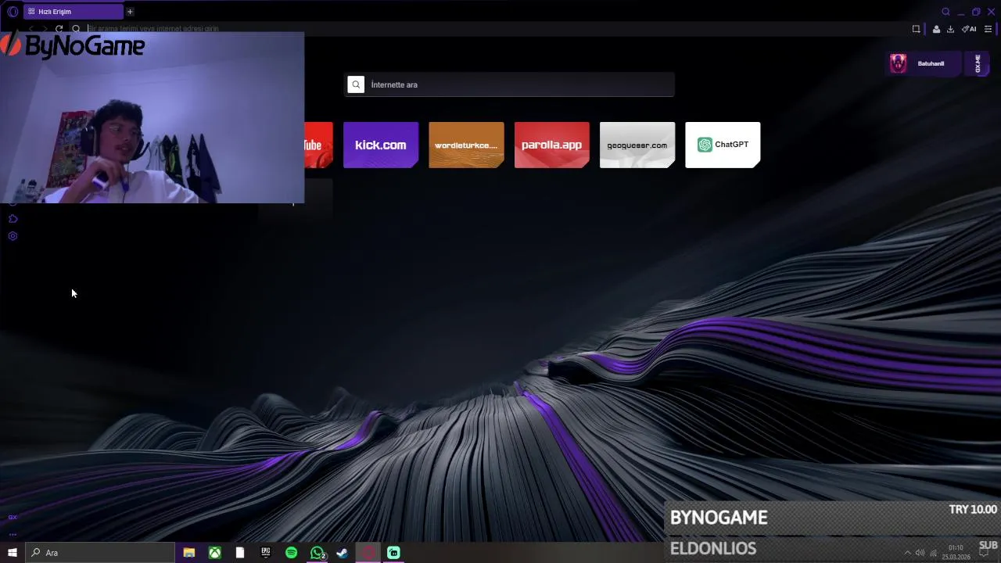1001x563 pixels.
Task: Open the Xbox app from the taskbar
Action: pyautogui.click(x=214, y=553)
